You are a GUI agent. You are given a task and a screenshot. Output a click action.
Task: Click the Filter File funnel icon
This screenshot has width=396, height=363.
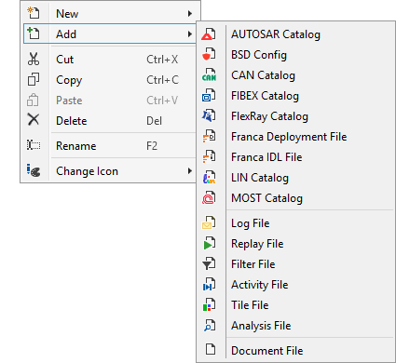coord(209,264)
